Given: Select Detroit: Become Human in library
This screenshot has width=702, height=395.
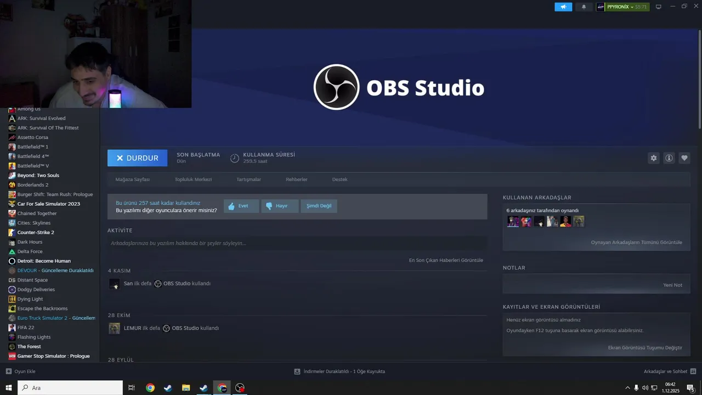Looking at the screenshot, I should pos(44,261).
